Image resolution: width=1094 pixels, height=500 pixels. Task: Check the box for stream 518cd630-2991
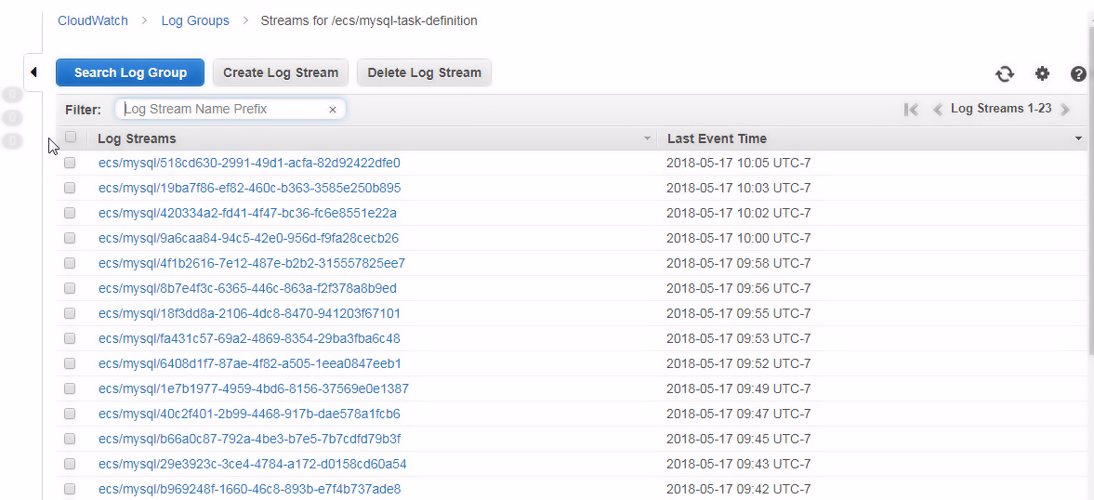[x=70, y=164]
